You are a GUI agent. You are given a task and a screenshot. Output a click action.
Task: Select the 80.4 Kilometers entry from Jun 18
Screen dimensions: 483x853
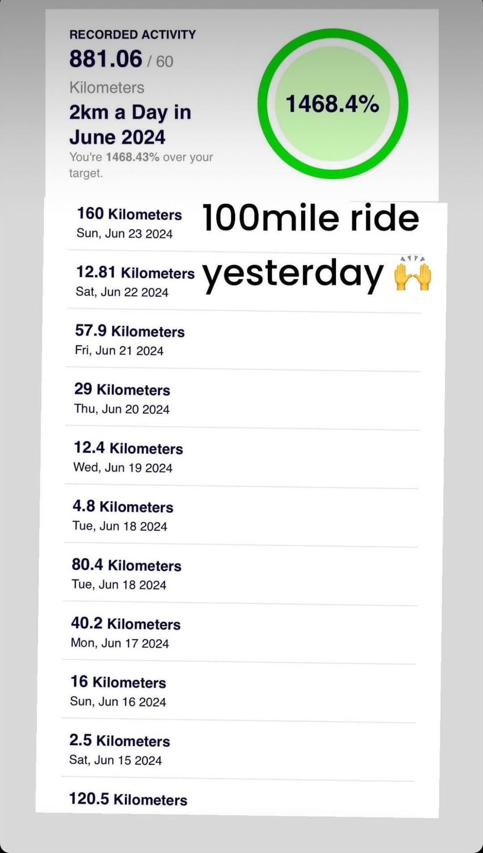(x=126, y=574)
